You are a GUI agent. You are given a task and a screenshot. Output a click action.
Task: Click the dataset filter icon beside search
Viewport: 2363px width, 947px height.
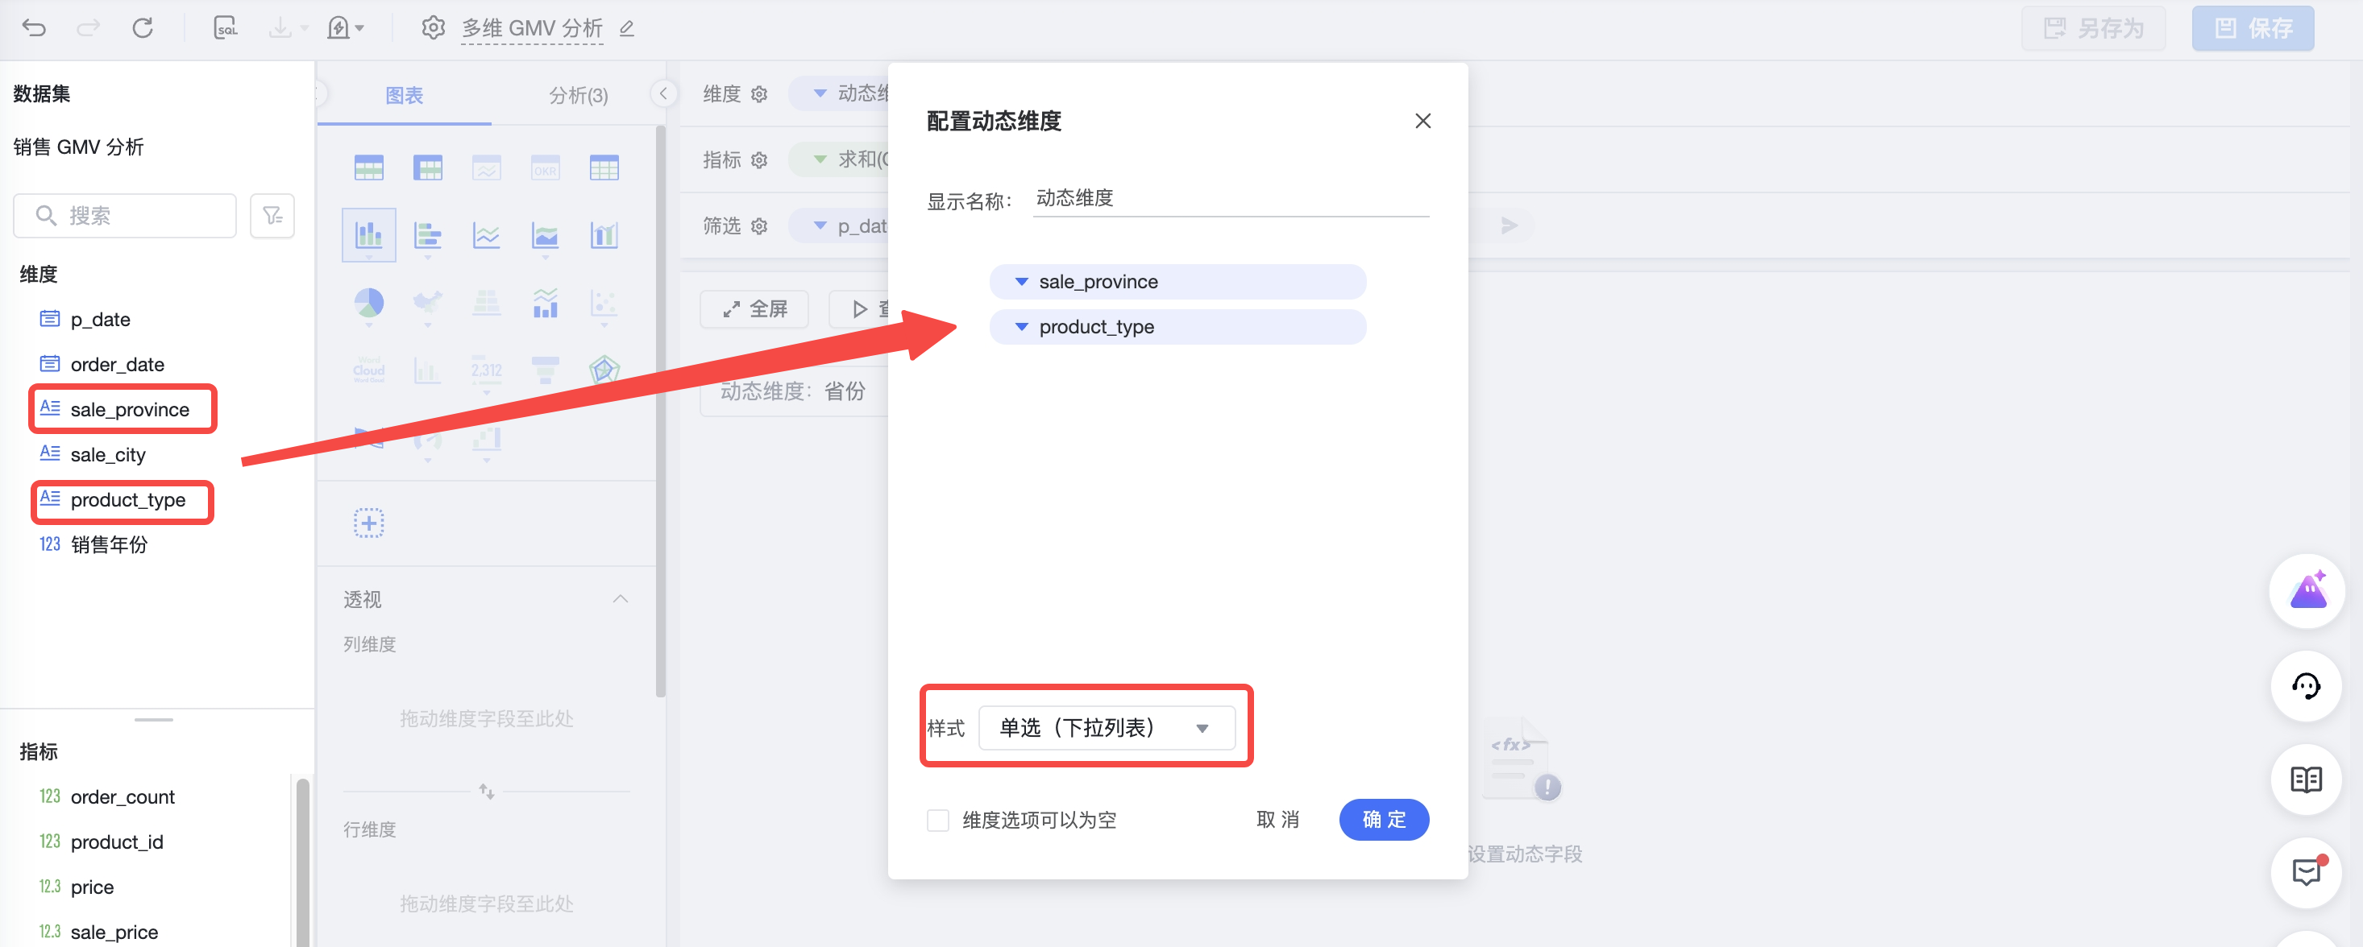coord(272,216)
